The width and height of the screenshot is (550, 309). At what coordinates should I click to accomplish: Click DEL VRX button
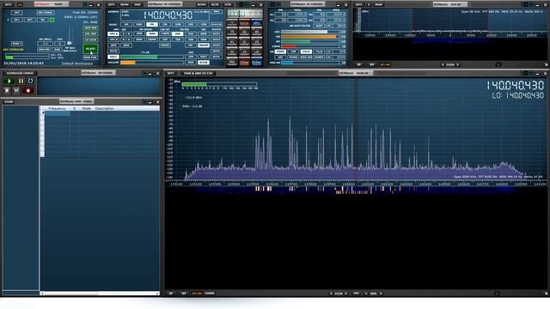pos(90,33)
